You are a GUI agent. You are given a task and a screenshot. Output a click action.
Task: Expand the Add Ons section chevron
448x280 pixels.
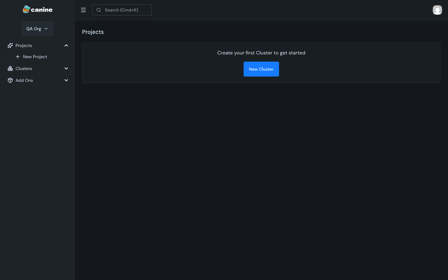tap(66, 80)
